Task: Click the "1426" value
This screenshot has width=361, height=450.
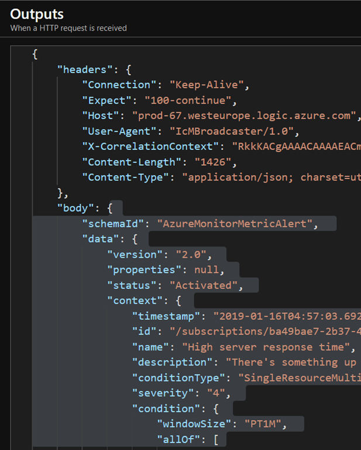Action: [x=212, y=162]
